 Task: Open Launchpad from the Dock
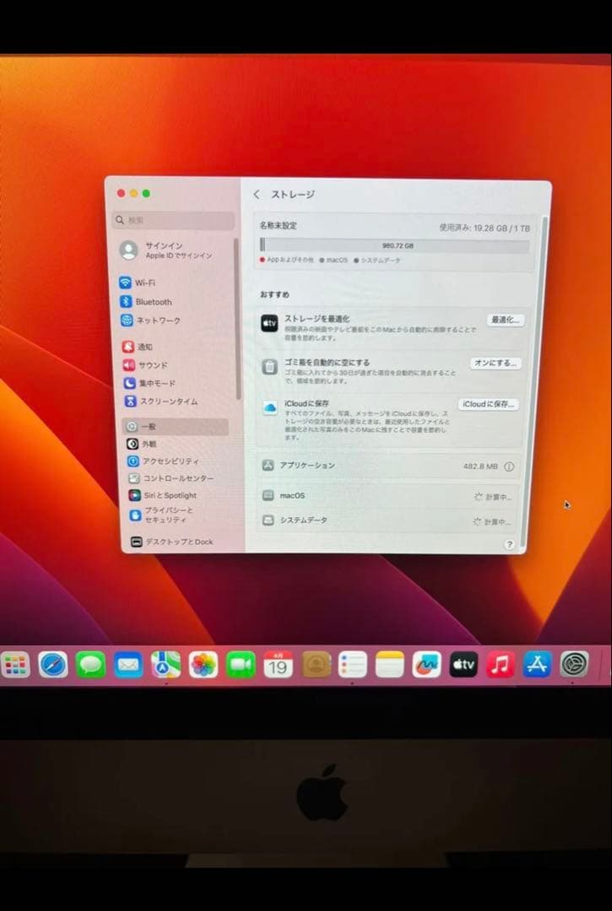[15, 664]
